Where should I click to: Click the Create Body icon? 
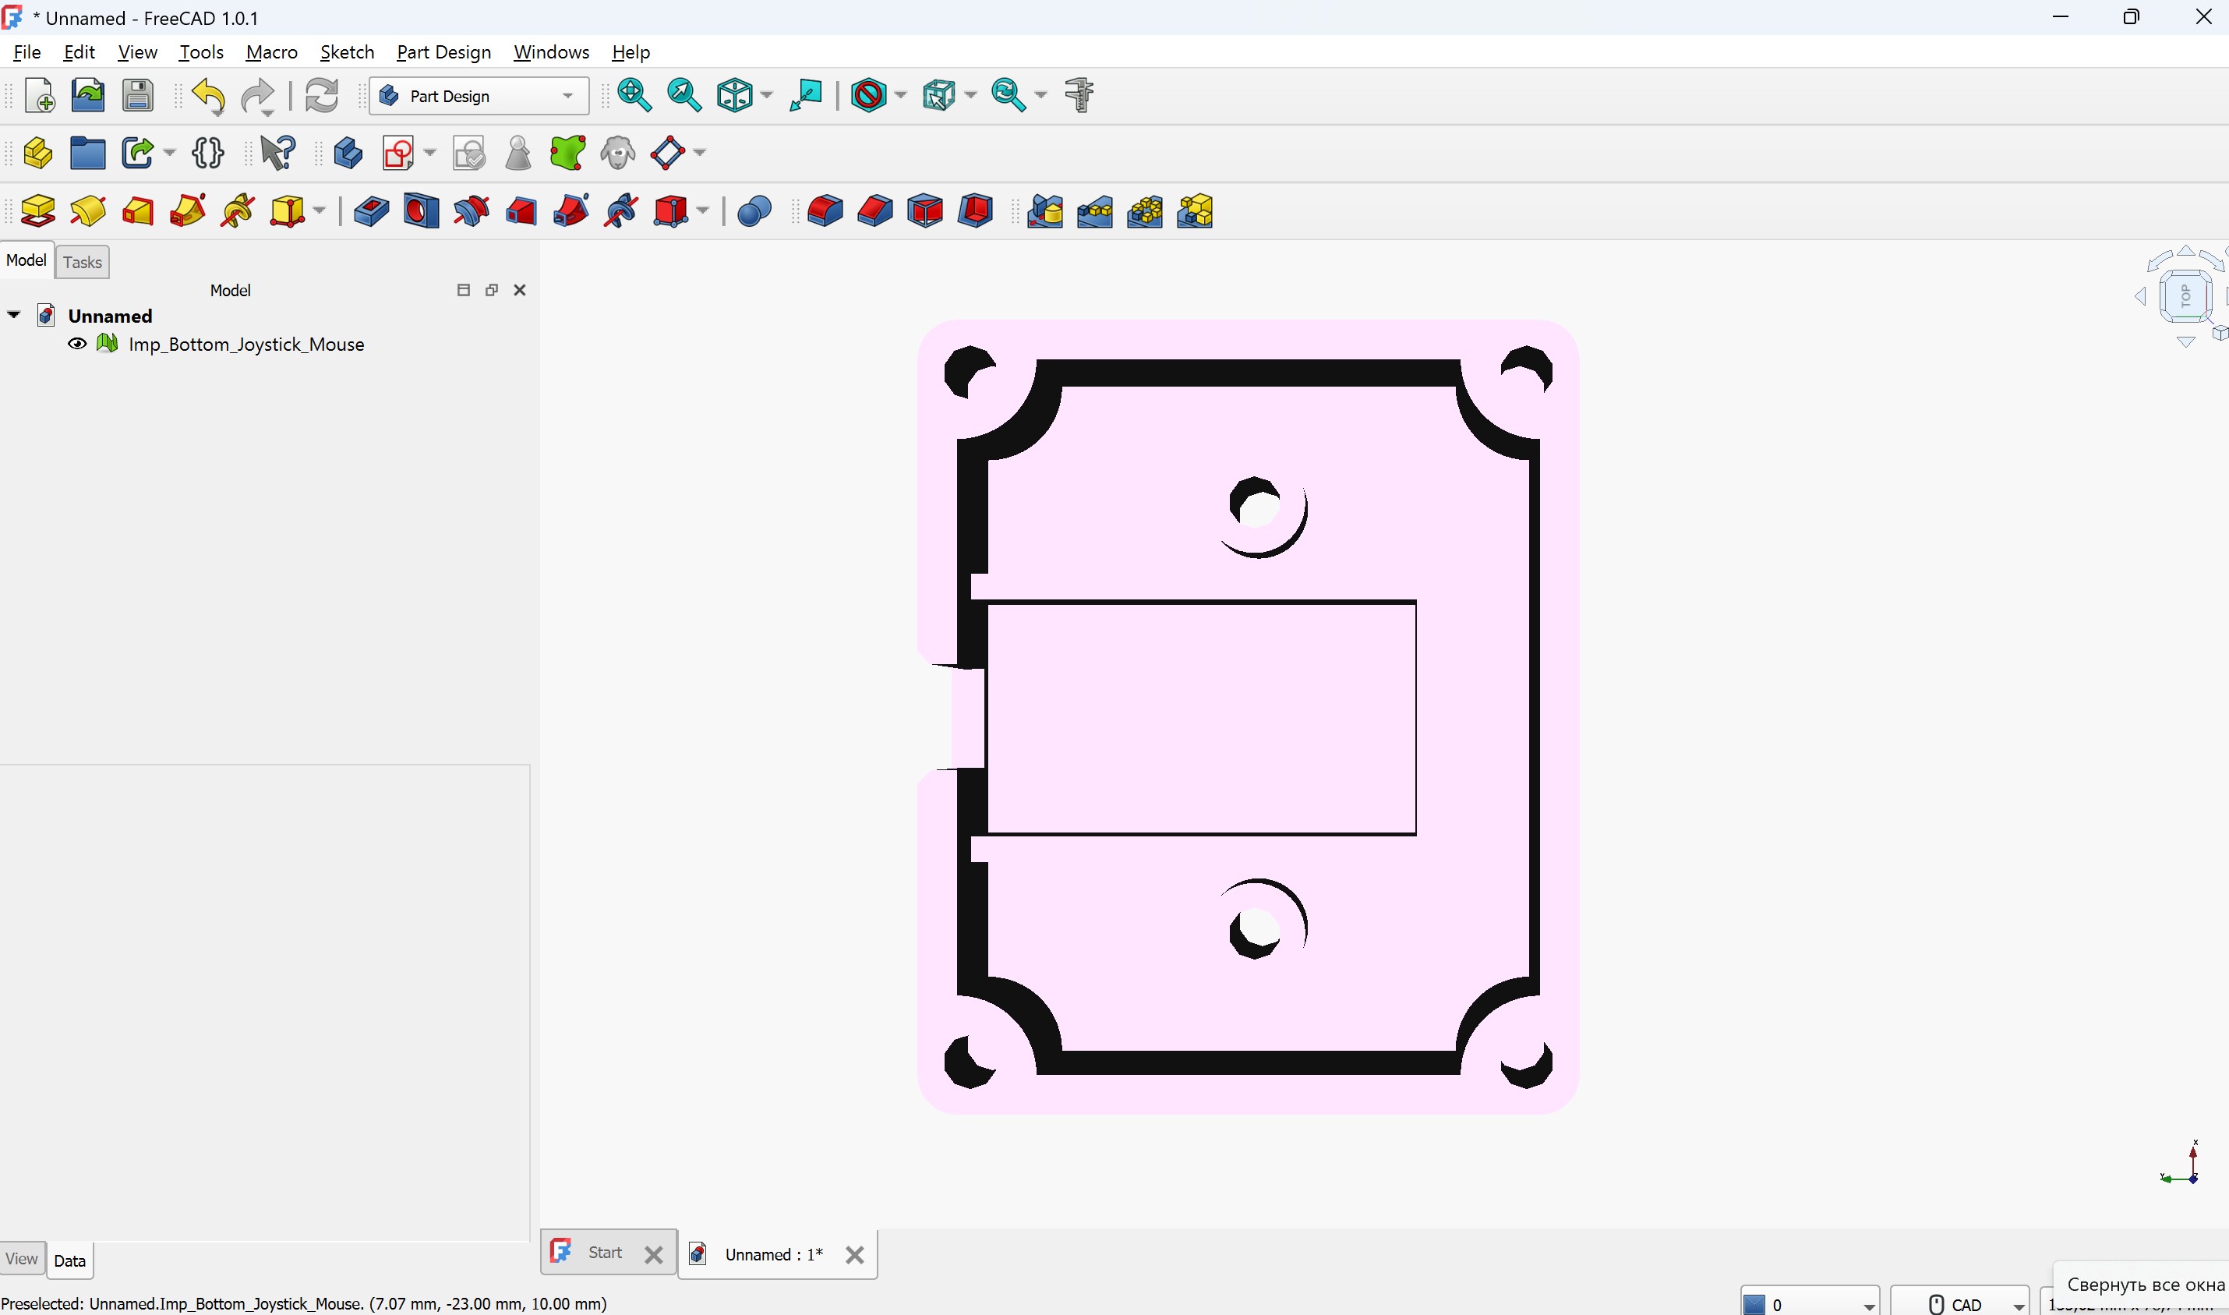[348, 154]
